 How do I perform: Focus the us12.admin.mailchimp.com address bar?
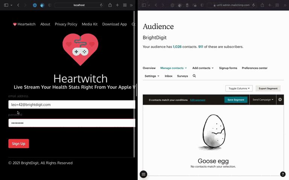pyautogui.click(x=231, y=5)
